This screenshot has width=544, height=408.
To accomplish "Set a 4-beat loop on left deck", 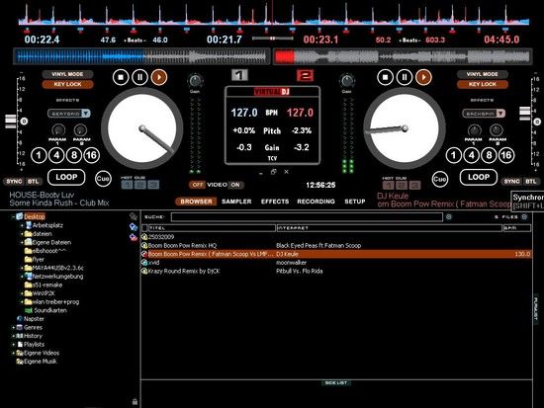I will pos(56,155).
